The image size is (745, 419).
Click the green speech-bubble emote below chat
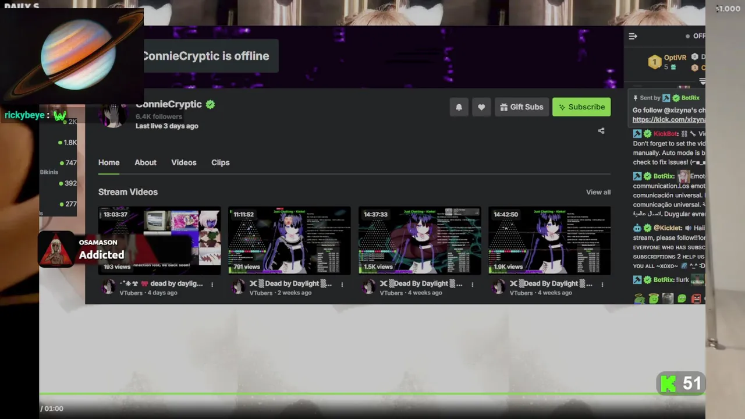point(682,299)
